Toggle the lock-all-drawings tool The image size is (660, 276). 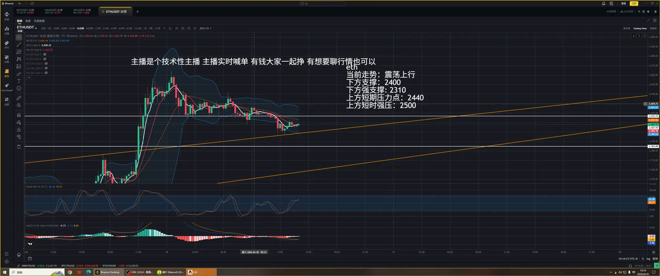19,130
